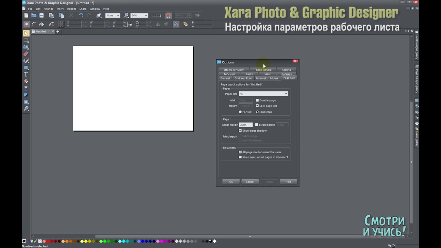Open the Arrange menu
This screenshot has height=248, width=441.
point(49,9)
